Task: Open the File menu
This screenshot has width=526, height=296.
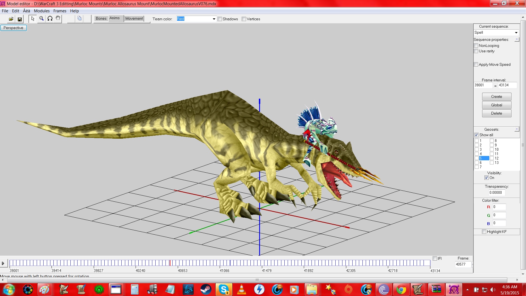Action: coord(5,11)
